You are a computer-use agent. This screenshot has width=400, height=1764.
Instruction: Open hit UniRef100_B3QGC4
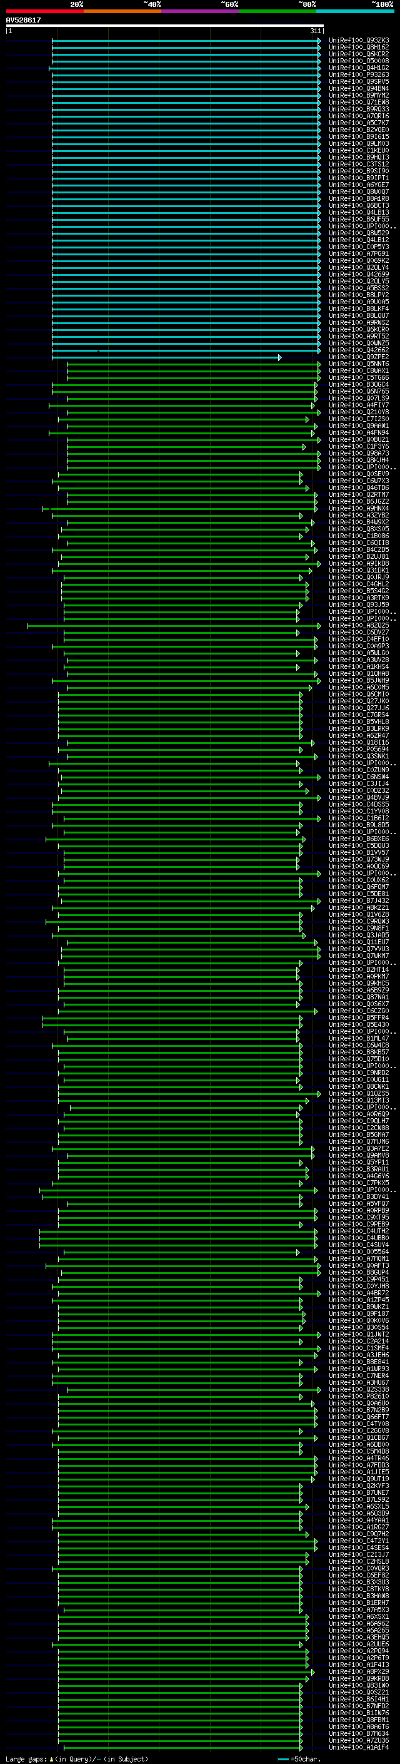359,385
